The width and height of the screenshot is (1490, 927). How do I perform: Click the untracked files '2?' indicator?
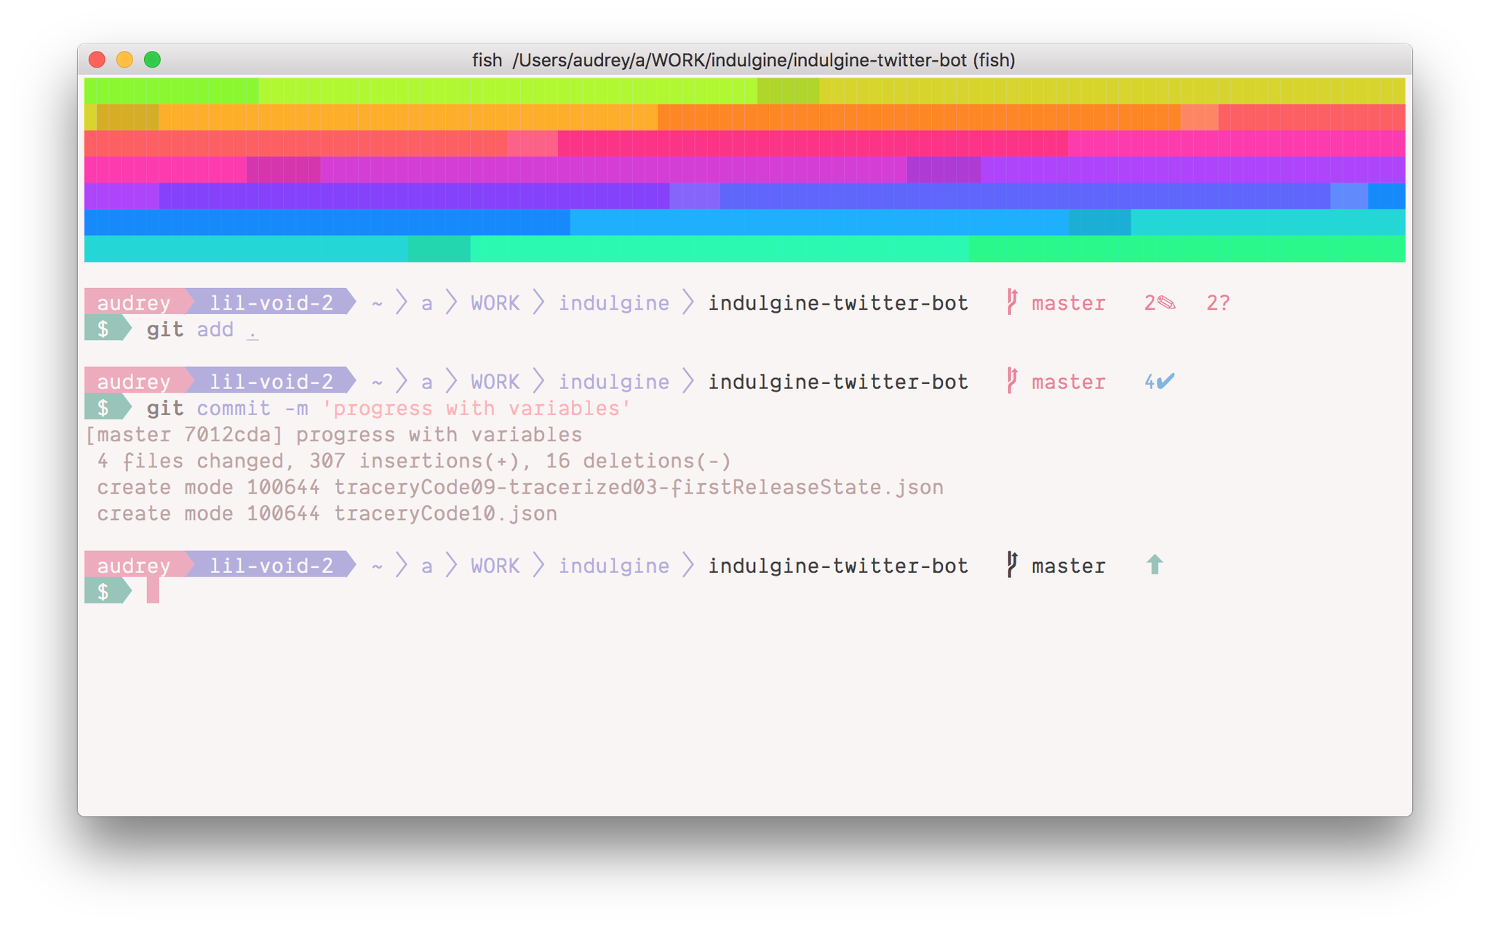[x=1217, y=302]
